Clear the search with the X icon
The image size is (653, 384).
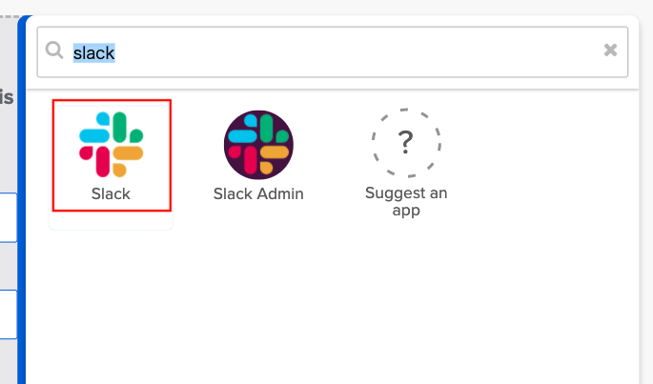pyautogui.click(x=610, y=51)
